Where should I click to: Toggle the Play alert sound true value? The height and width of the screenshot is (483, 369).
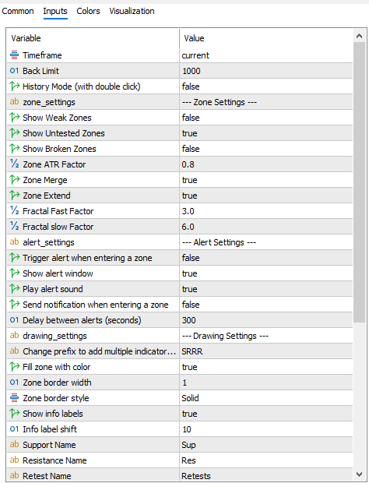[266, 288]
